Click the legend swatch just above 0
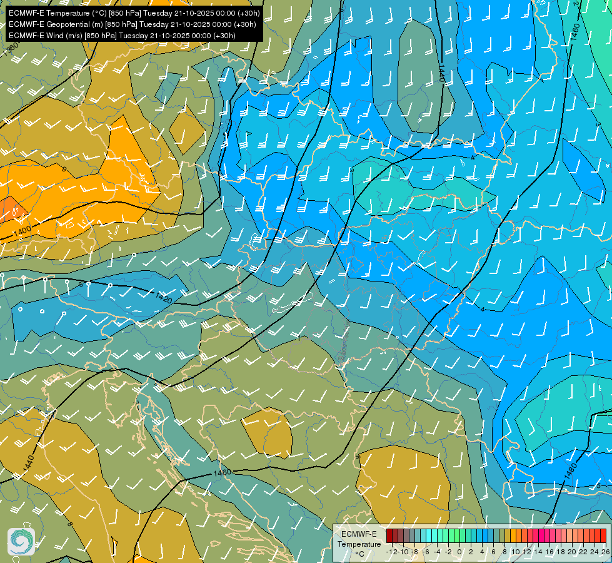Image resolution: width=612 pixels, height=563 pixels. (x=463, y=535)
